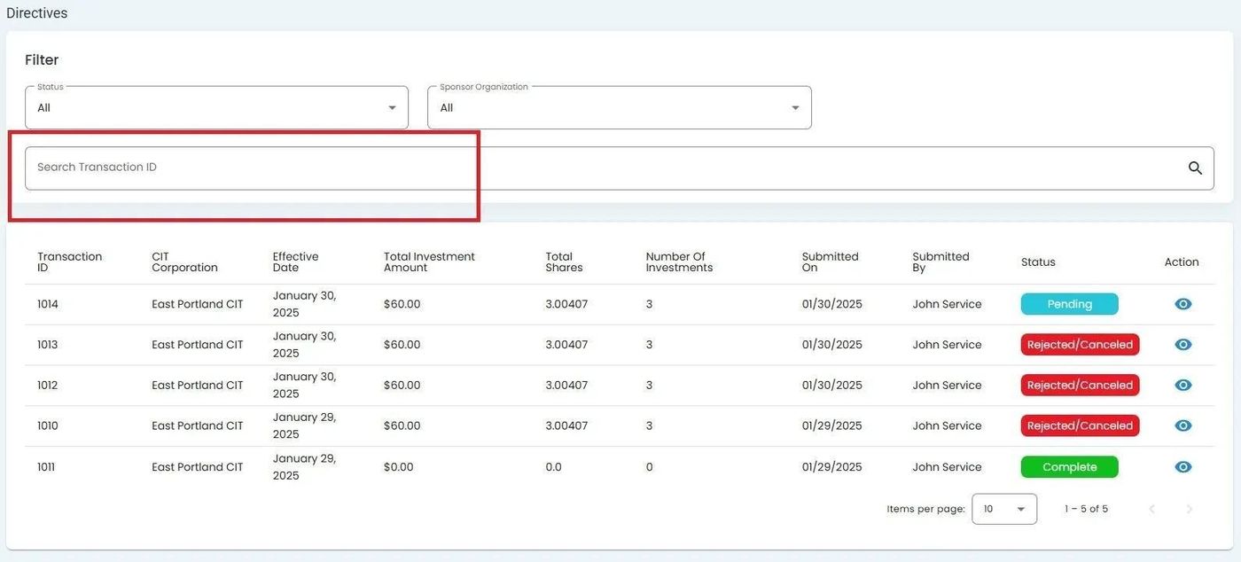The image size is (1241, 562).
Task: Select the Status column header
Action: pyautogui.click(x=1038, y=262)
